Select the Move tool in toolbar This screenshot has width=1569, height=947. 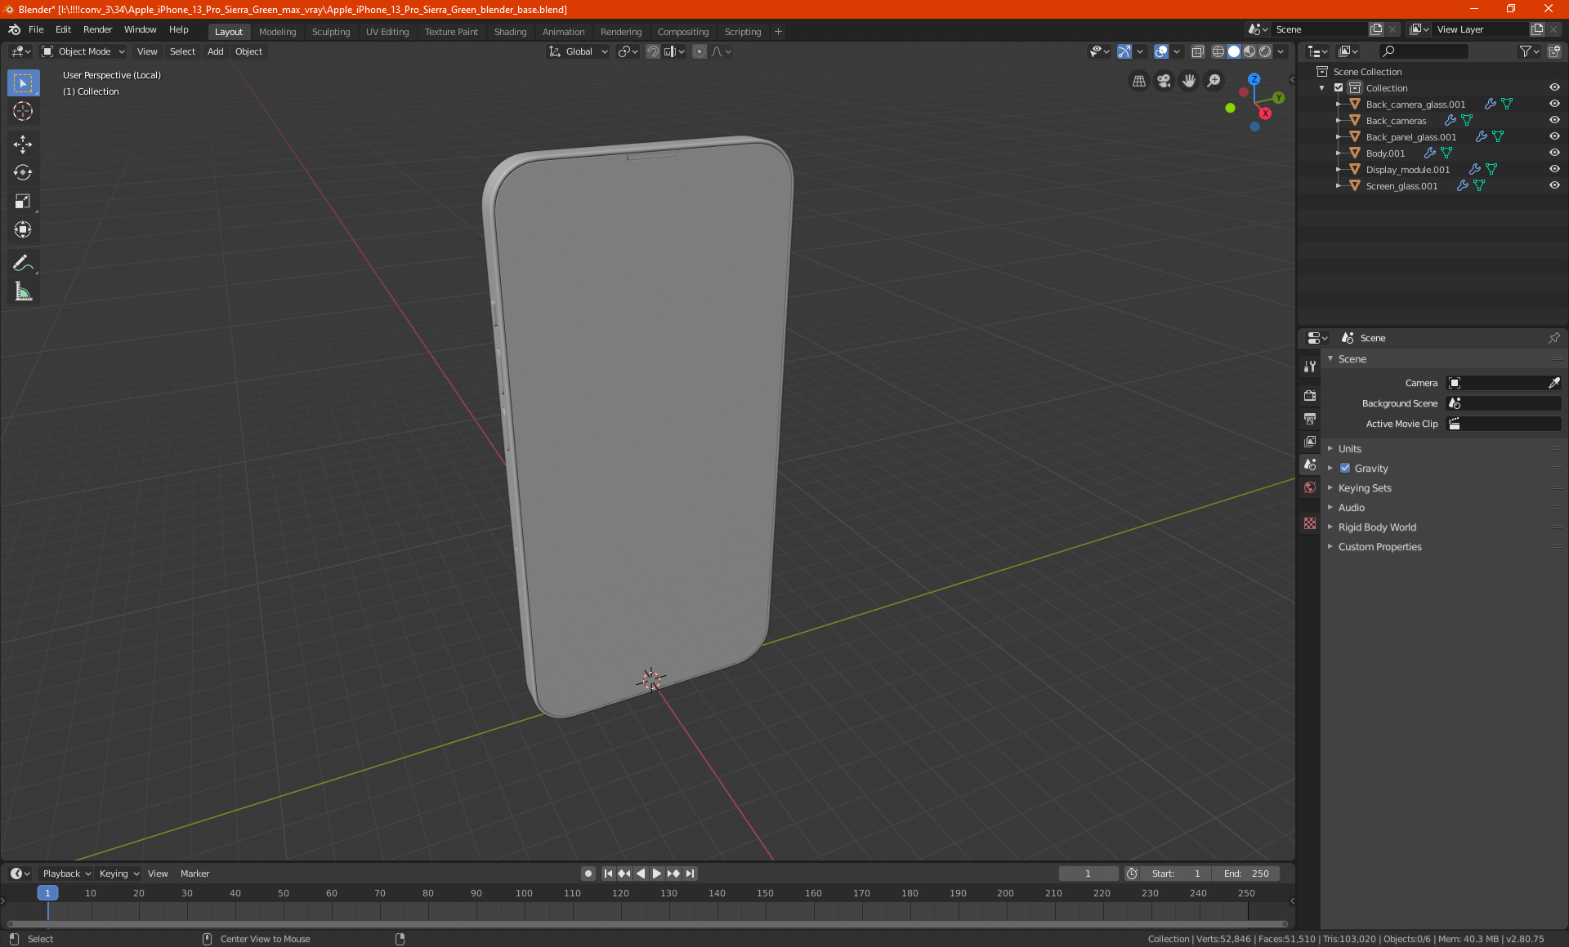coord(22,142)
